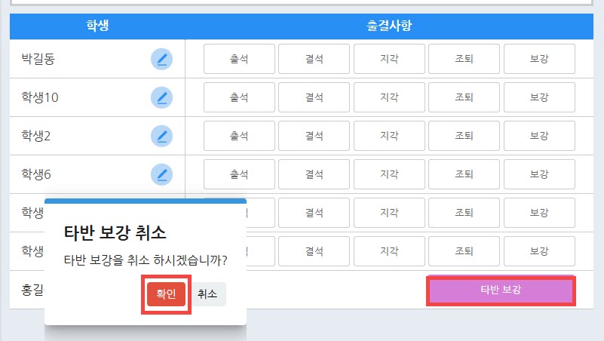Click the 출결사항 column header

389,26
